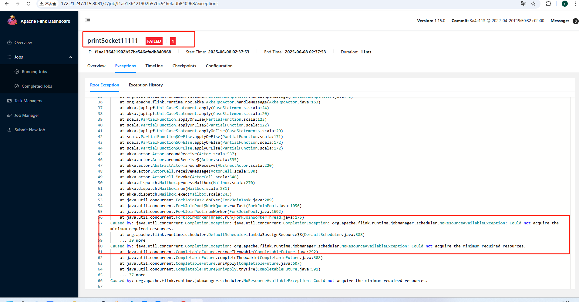Click Start Time value 2025-06-08 02:37:53
Screen dimensions: 579x302
pyautogui.click(x=229, y=52)
